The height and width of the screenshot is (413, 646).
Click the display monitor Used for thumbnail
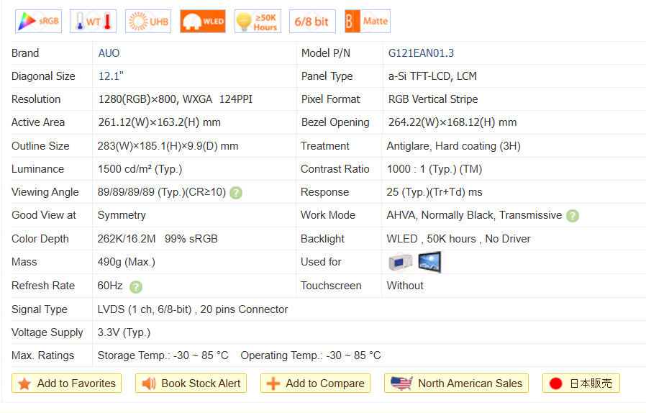coord(429,262)
